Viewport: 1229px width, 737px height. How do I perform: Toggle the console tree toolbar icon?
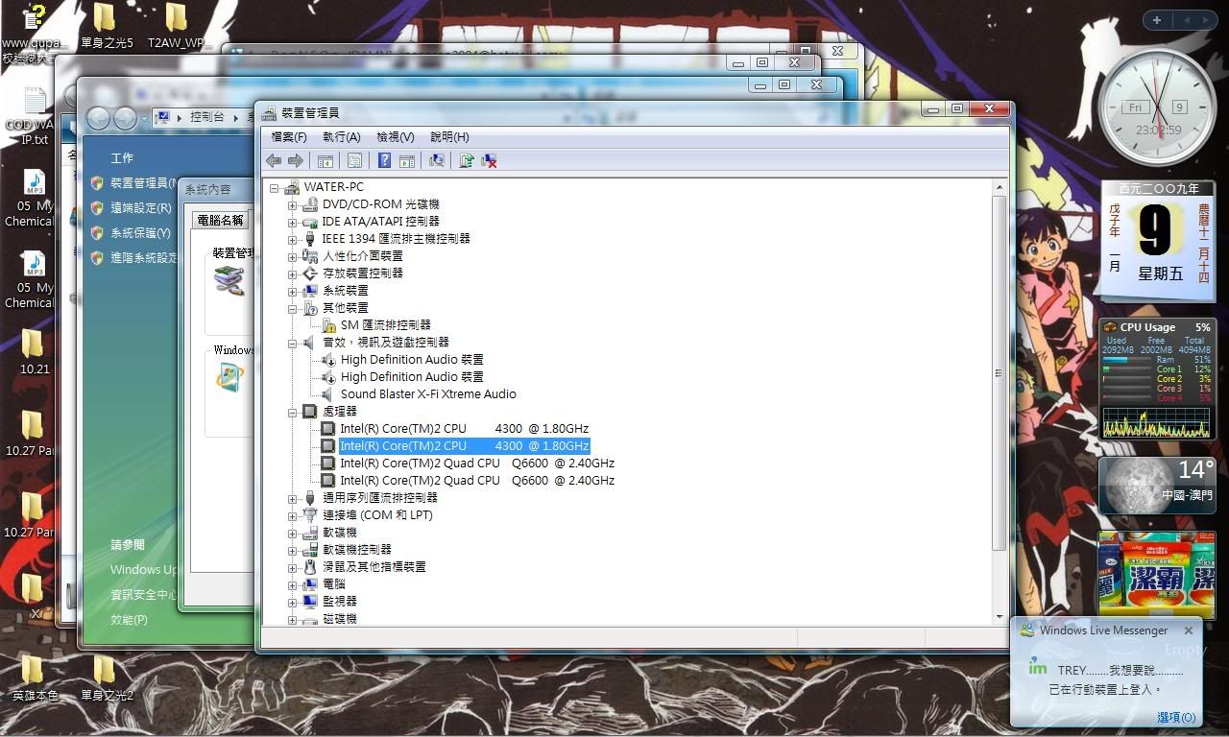point(325,160)
